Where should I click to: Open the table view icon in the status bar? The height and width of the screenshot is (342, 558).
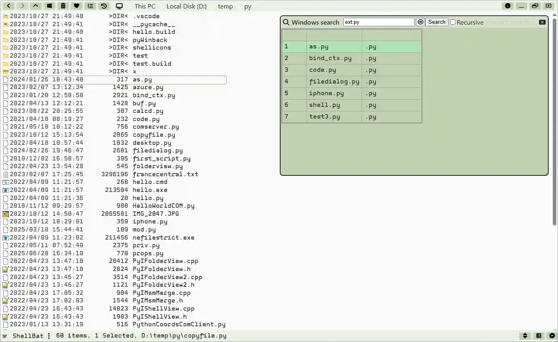539,335
